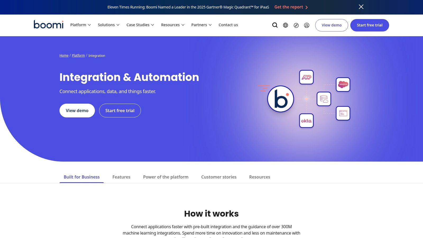This screenshot has width=423, height=238.
Task: Open the Contact us page
Action: (228, 25)
